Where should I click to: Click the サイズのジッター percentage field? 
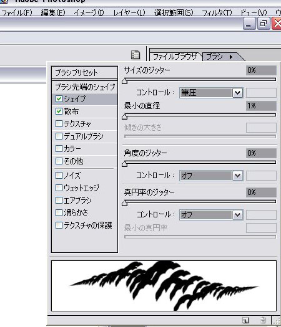(x=261, y=70)
